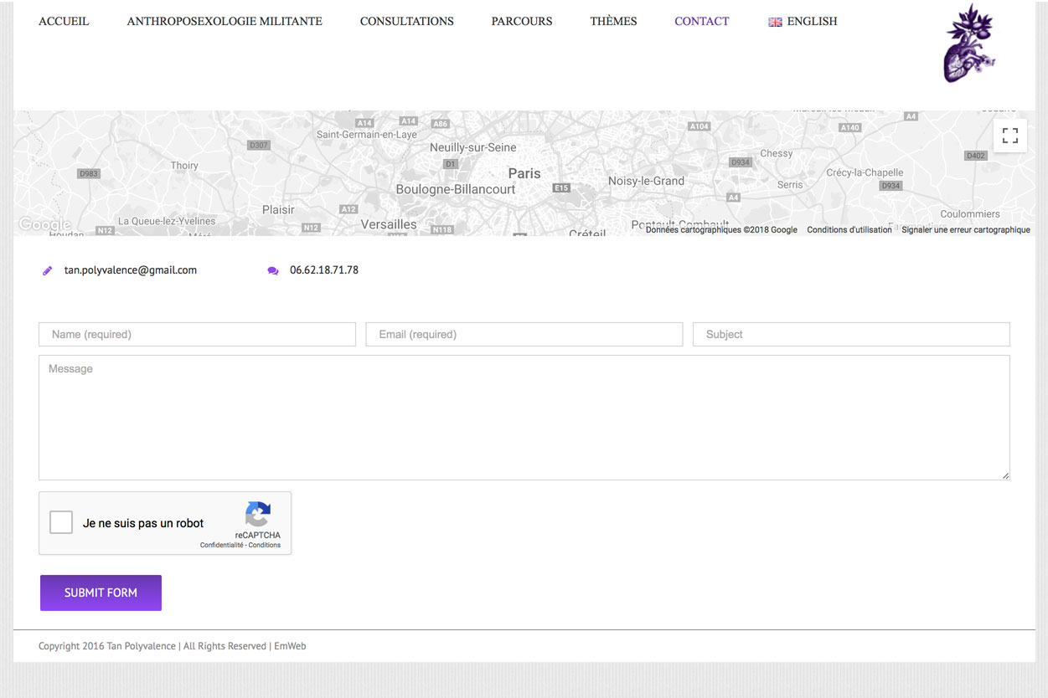Image resolution: width=1048 pixels, height=698 pixels.
Task: Click the Thoiry label on the map
Action: tap(184, 166)
